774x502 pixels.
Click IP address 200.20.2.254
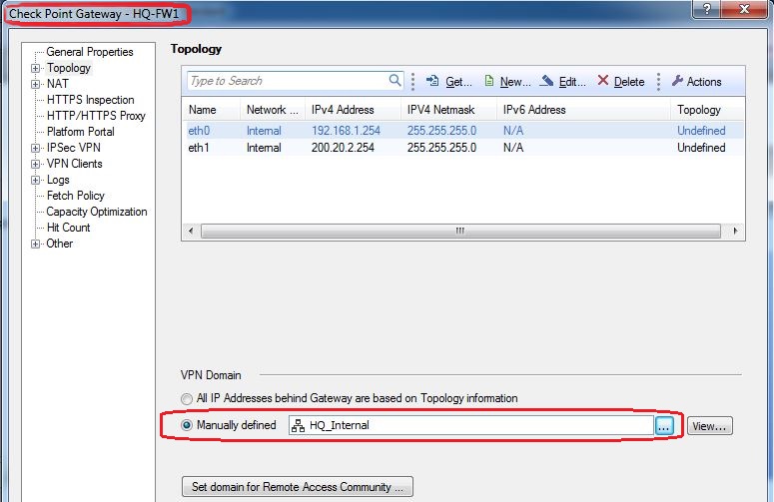coord(343,148)
